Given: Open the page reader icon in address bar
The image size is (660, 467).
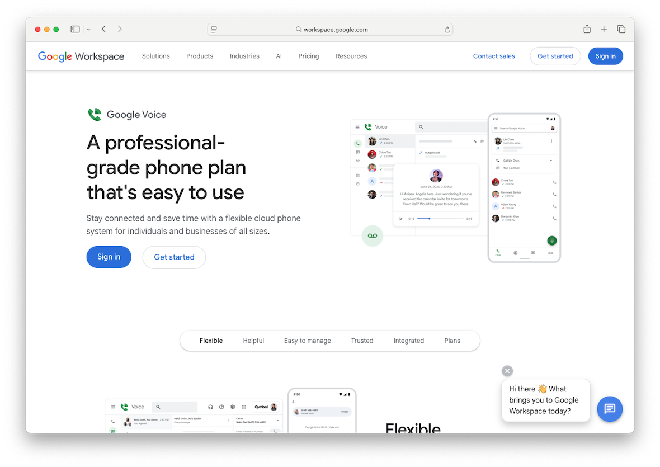Looking at the screenshot, I should pos(214,30).
